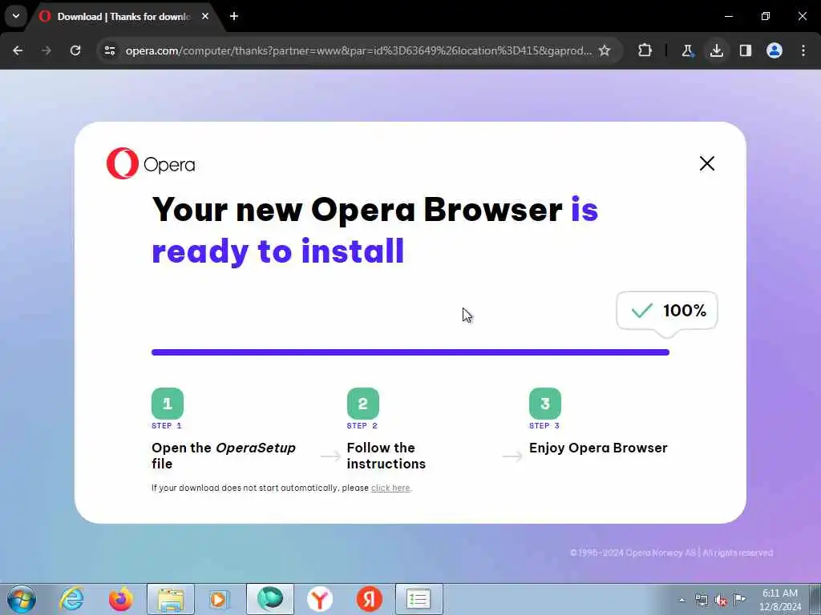Click 'Enjoy Opera Browser' text
This screenshot has height=615, width=821.
(598, 448)
